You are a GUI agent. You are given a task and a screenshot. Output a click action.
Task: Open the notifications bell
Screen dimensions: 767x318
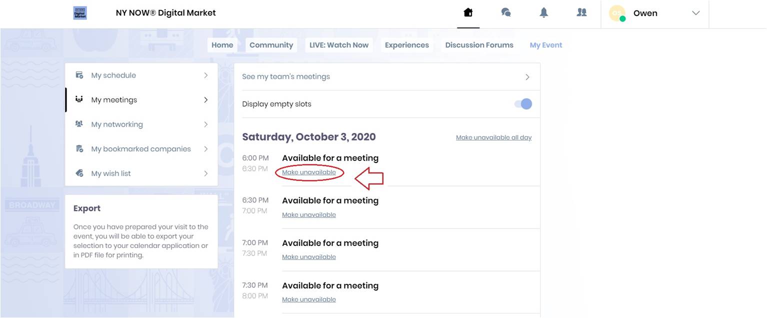click(544, 13)
